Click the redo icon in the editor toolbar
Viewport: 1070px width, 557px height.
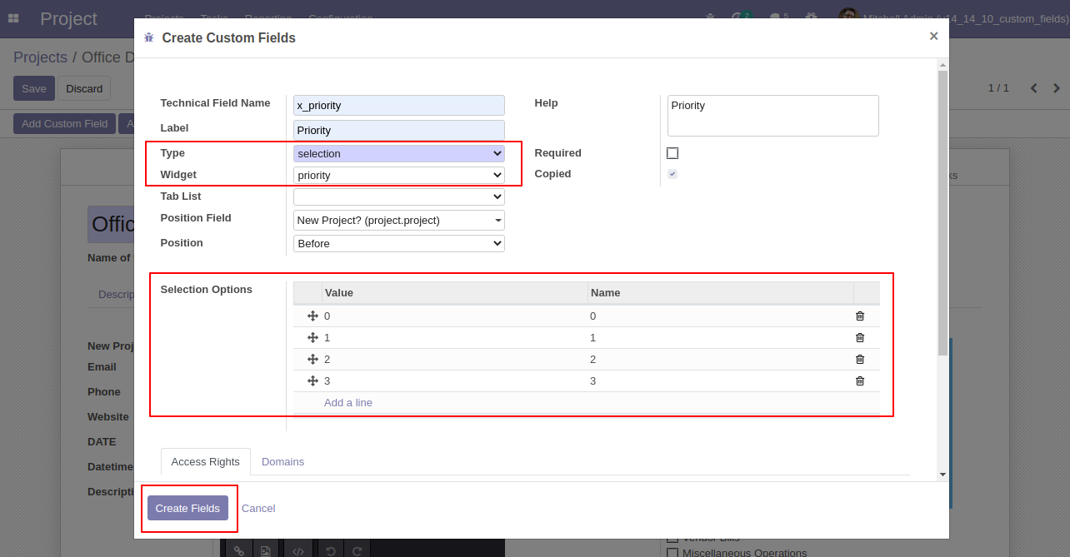tap(357, 550)
